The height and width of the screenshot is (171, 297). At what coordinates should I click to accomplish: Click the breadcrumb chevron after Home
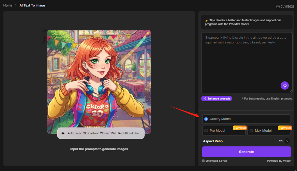[15, 5]
